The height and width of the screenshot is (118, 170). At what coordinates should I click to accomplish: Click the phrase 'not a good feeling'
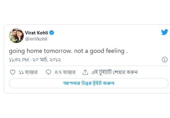pos(99,51)
